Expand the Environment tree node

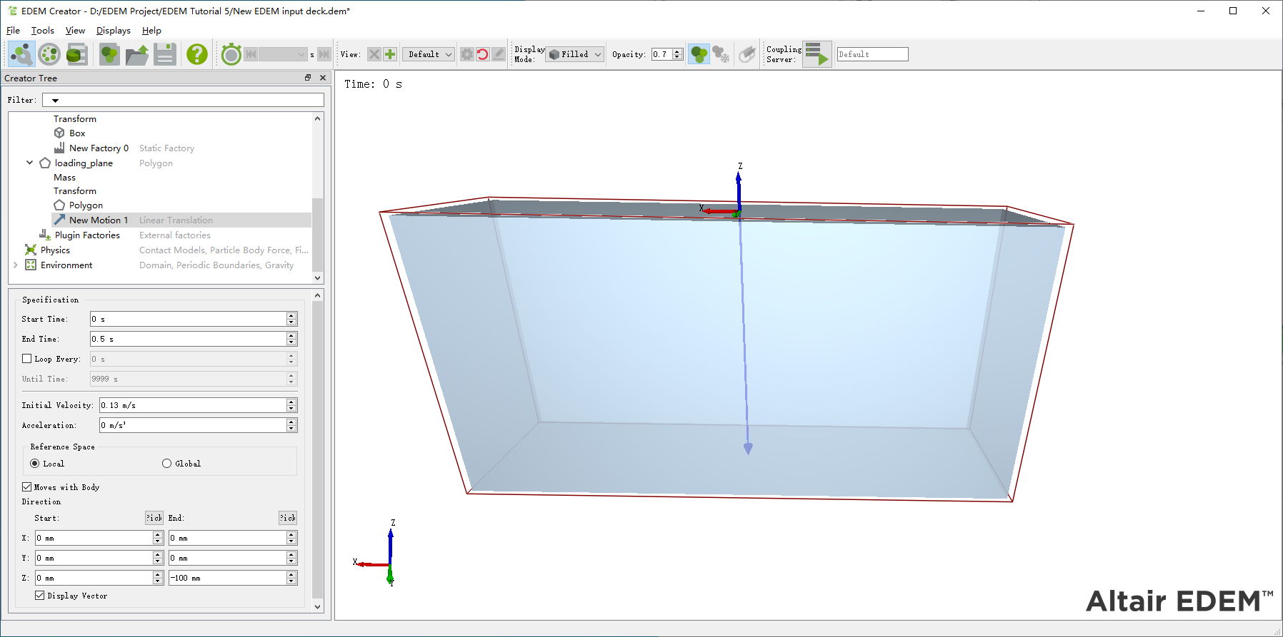[x=16, y=265]
